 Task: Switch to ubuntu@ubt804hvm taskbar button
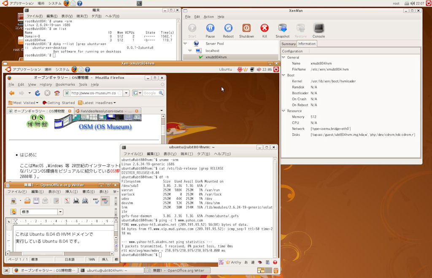111,270
